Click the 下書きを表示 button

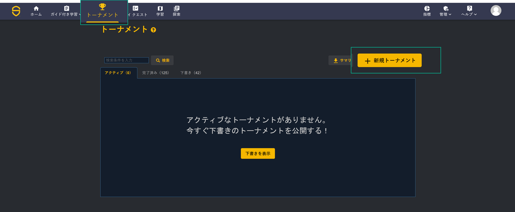click(x=258, y=153)
